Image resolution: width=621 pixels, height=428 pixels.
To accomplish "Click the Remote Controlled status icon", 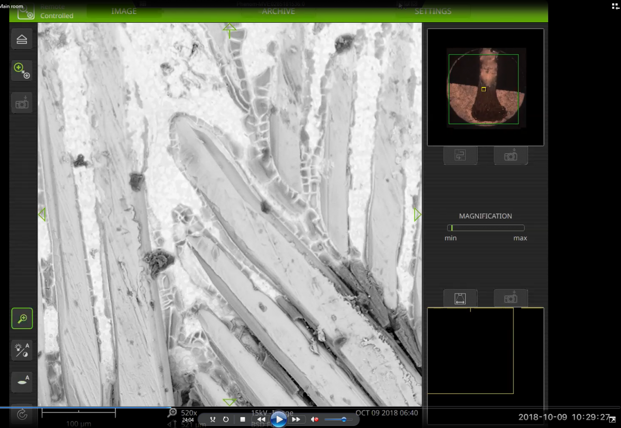I will tap(25, 11).
